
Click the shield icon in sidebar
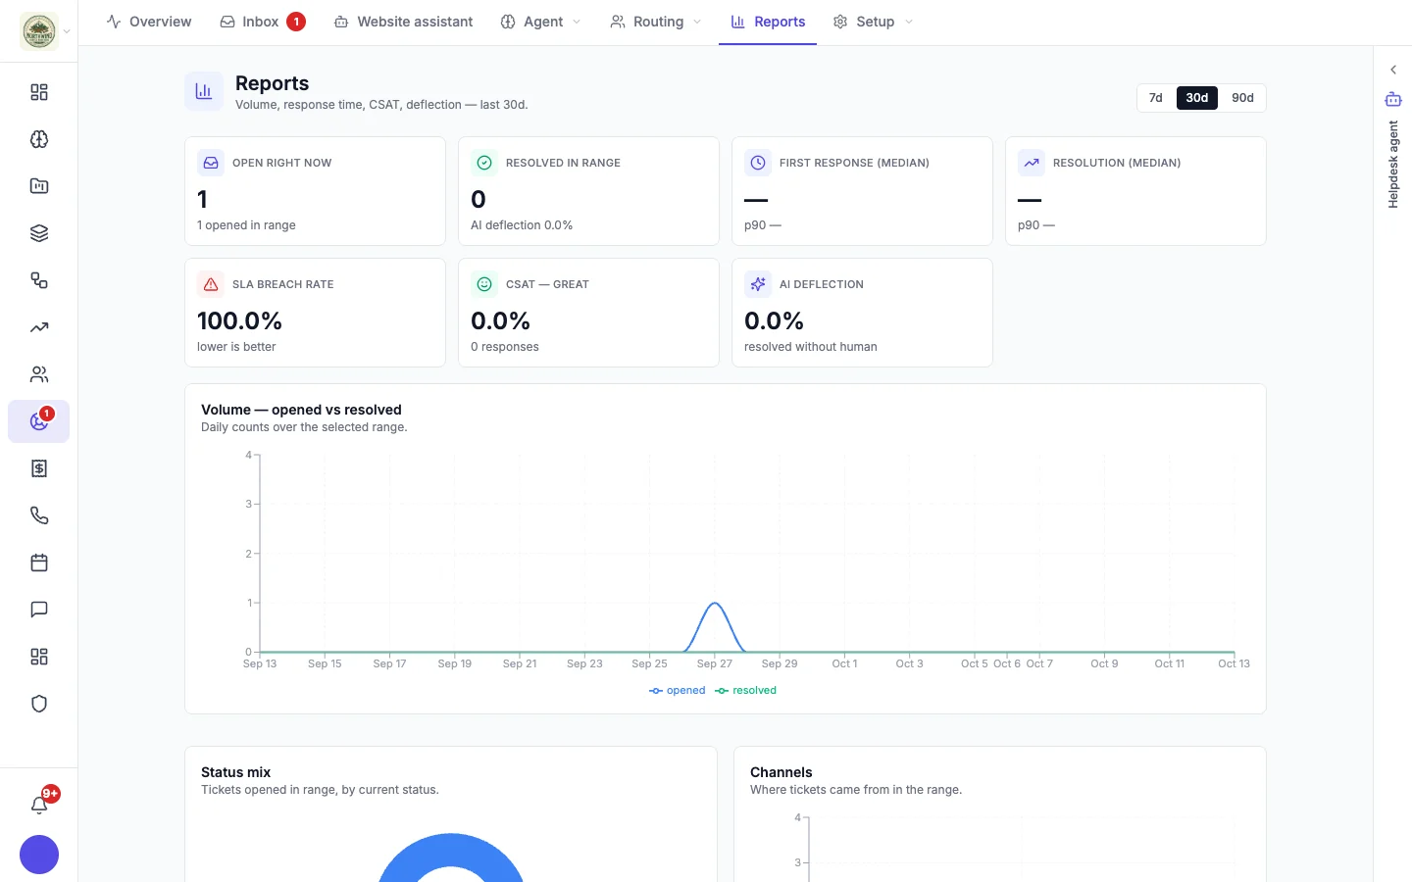tap(39, 704)
